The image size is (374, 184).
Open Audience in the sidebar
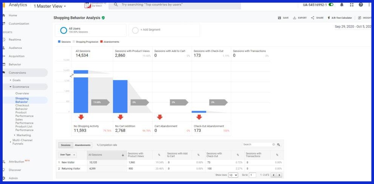(15, 48)
